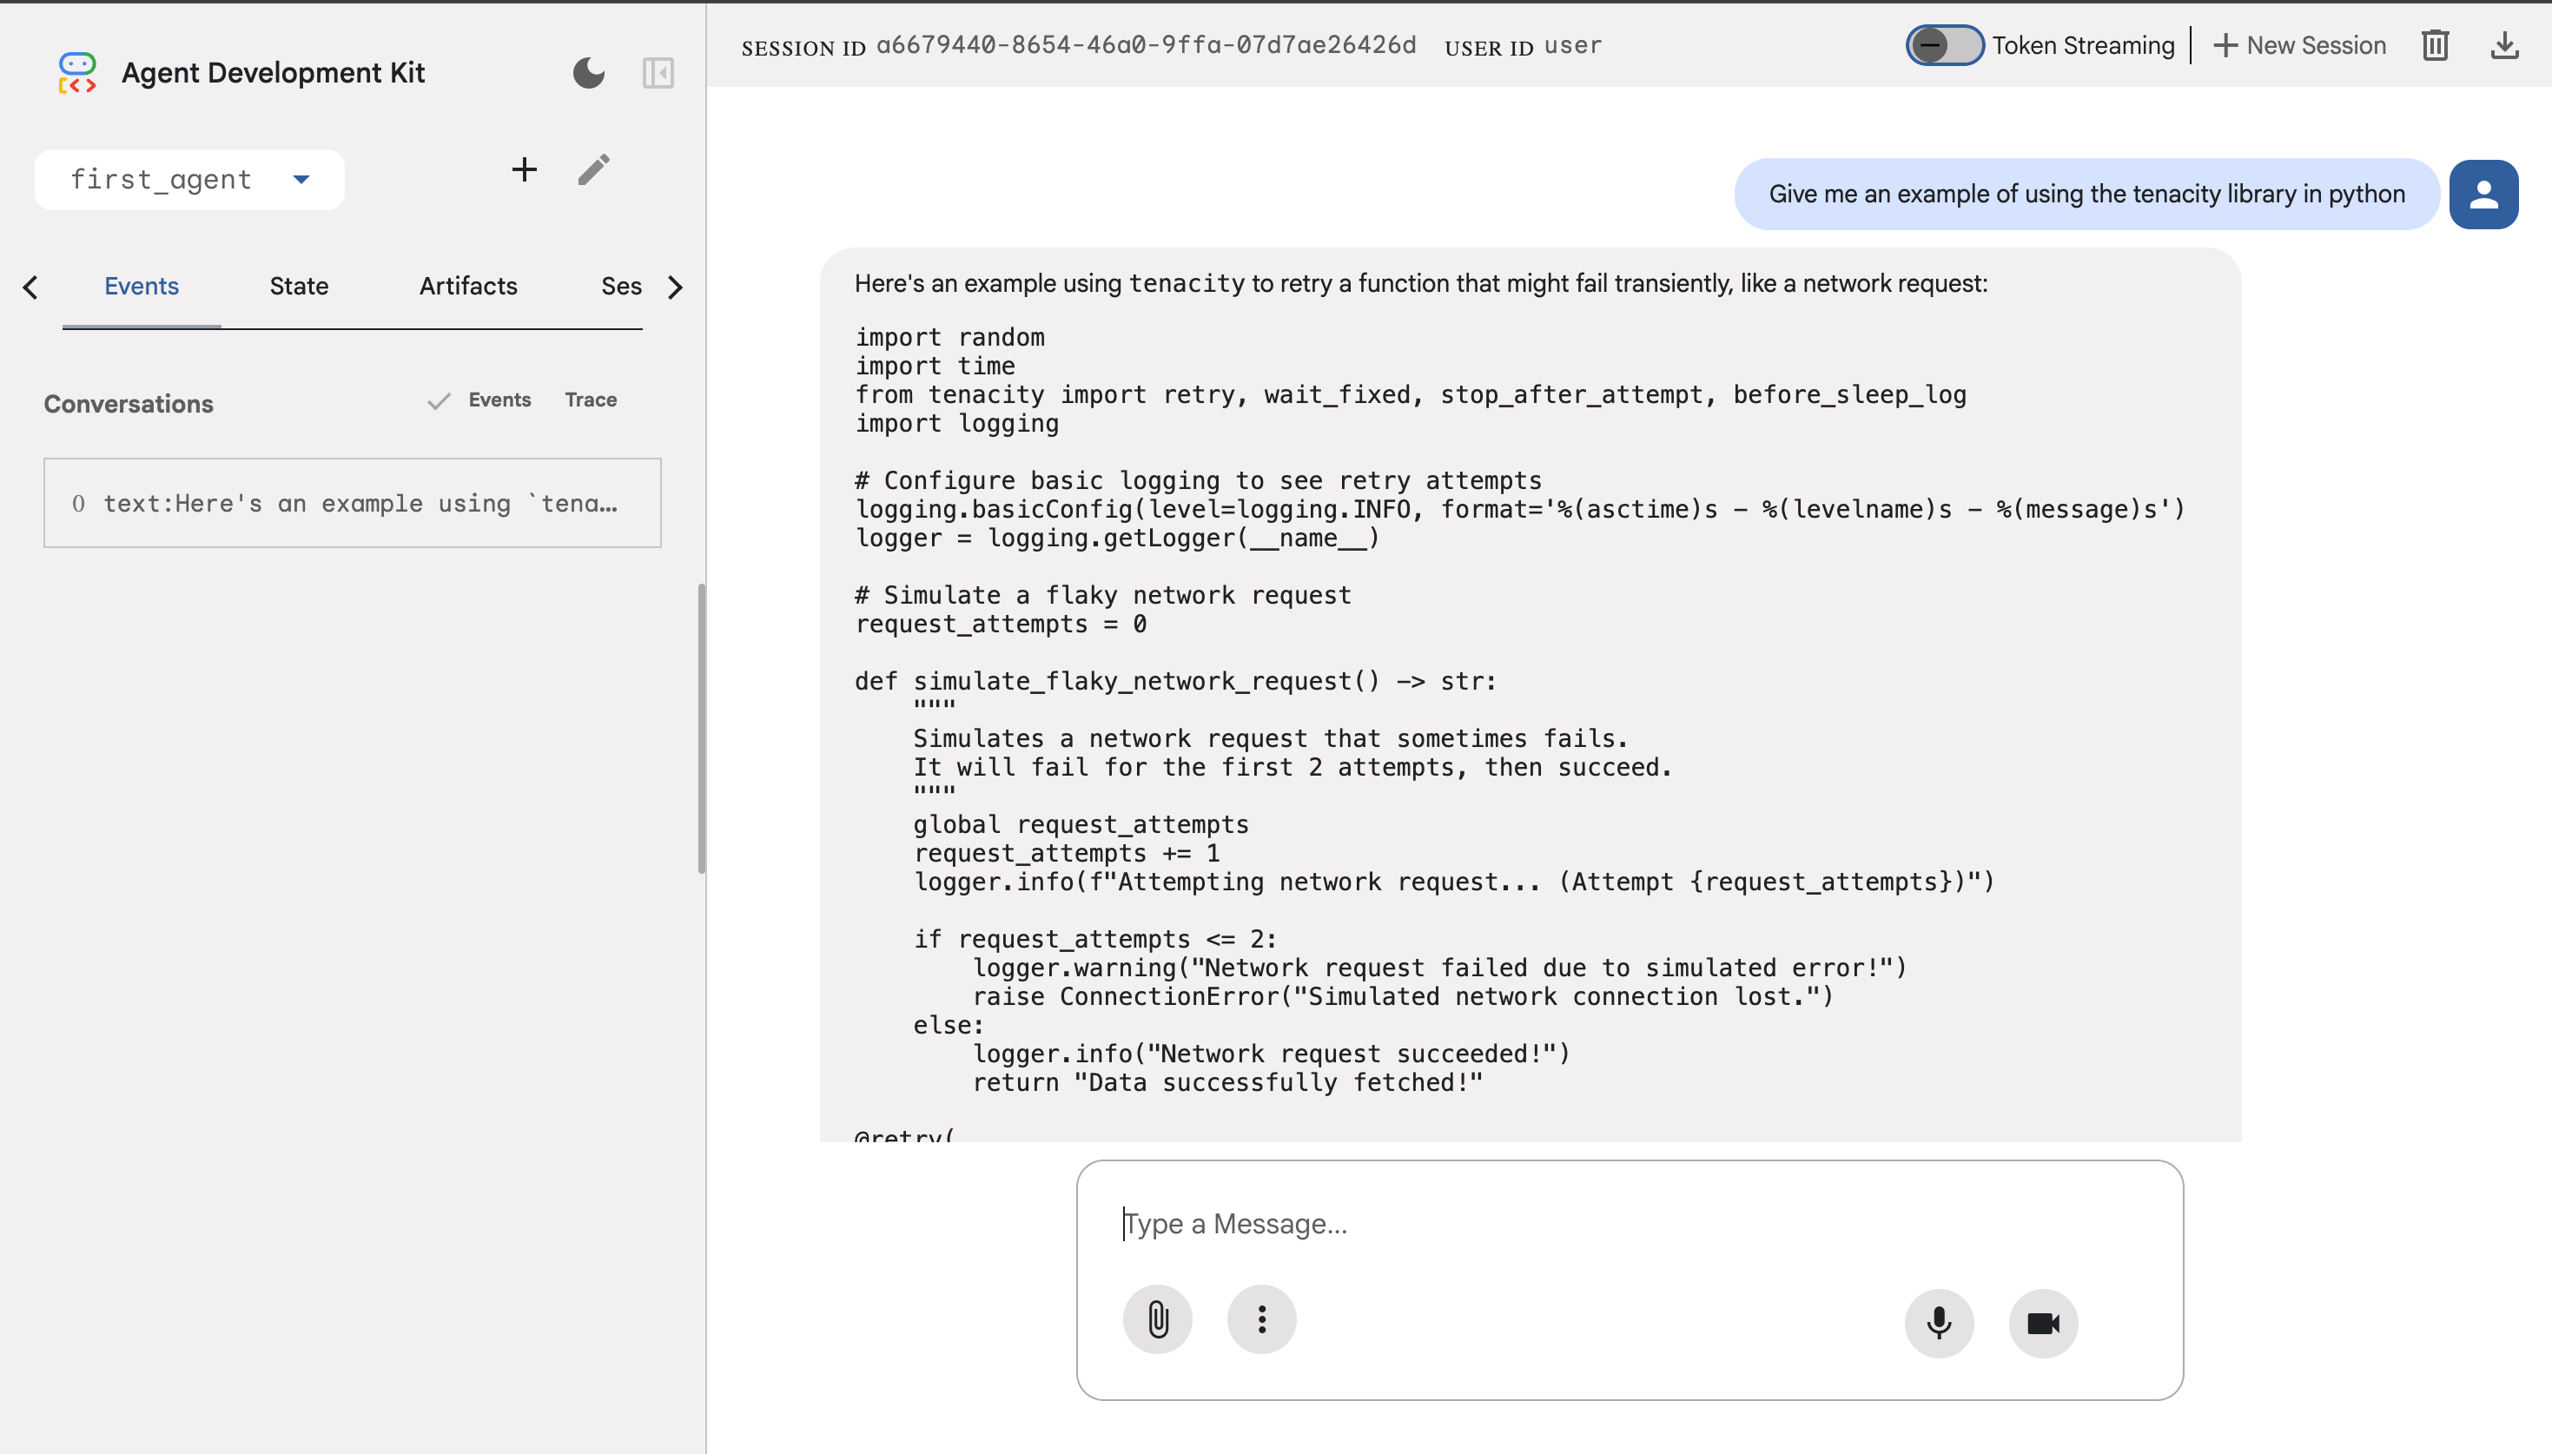Toggle Token Streaming switch
Screen dimensions: 2552x1454
[x=1943, y=46]
